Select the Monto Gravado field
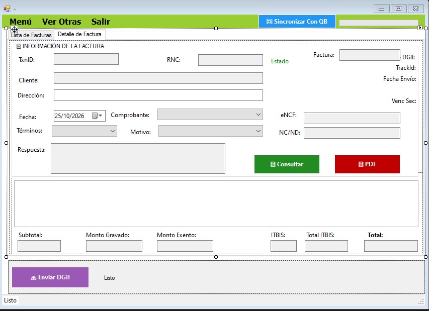This screenshot has width=429, height=311. pos(114,246)
